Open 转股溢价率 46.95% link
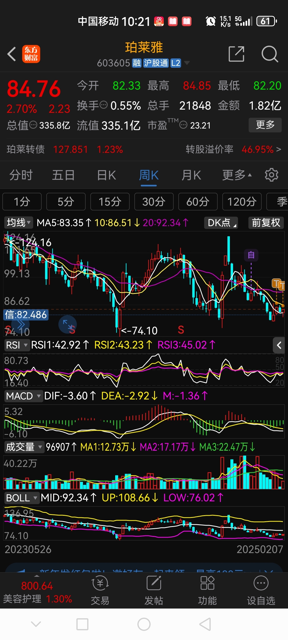Viewport: 288px width, 640px height. tap(233, 149)
